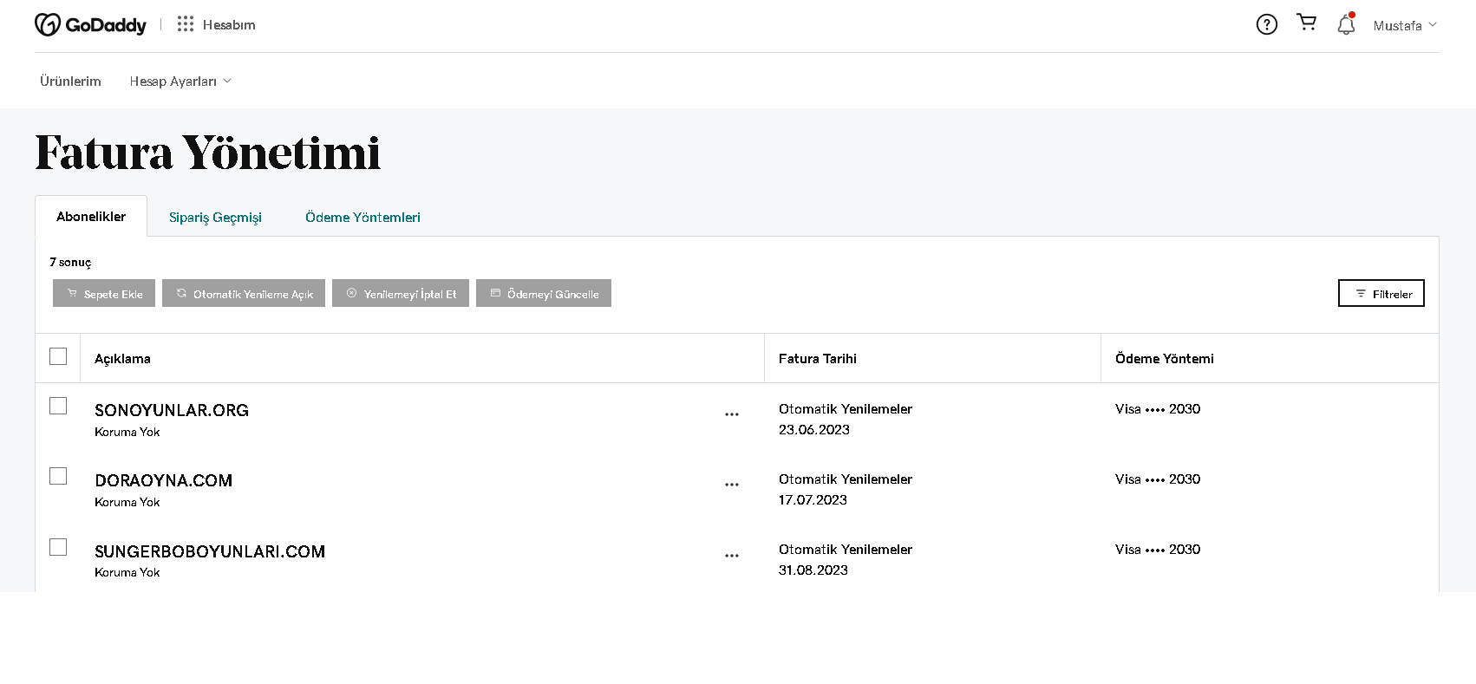Image resolution: width=1476 pixels, height=684 pixels.
Task: Click Visa 2030 for DORAOYNA.COM
Action: [1158, 479]
